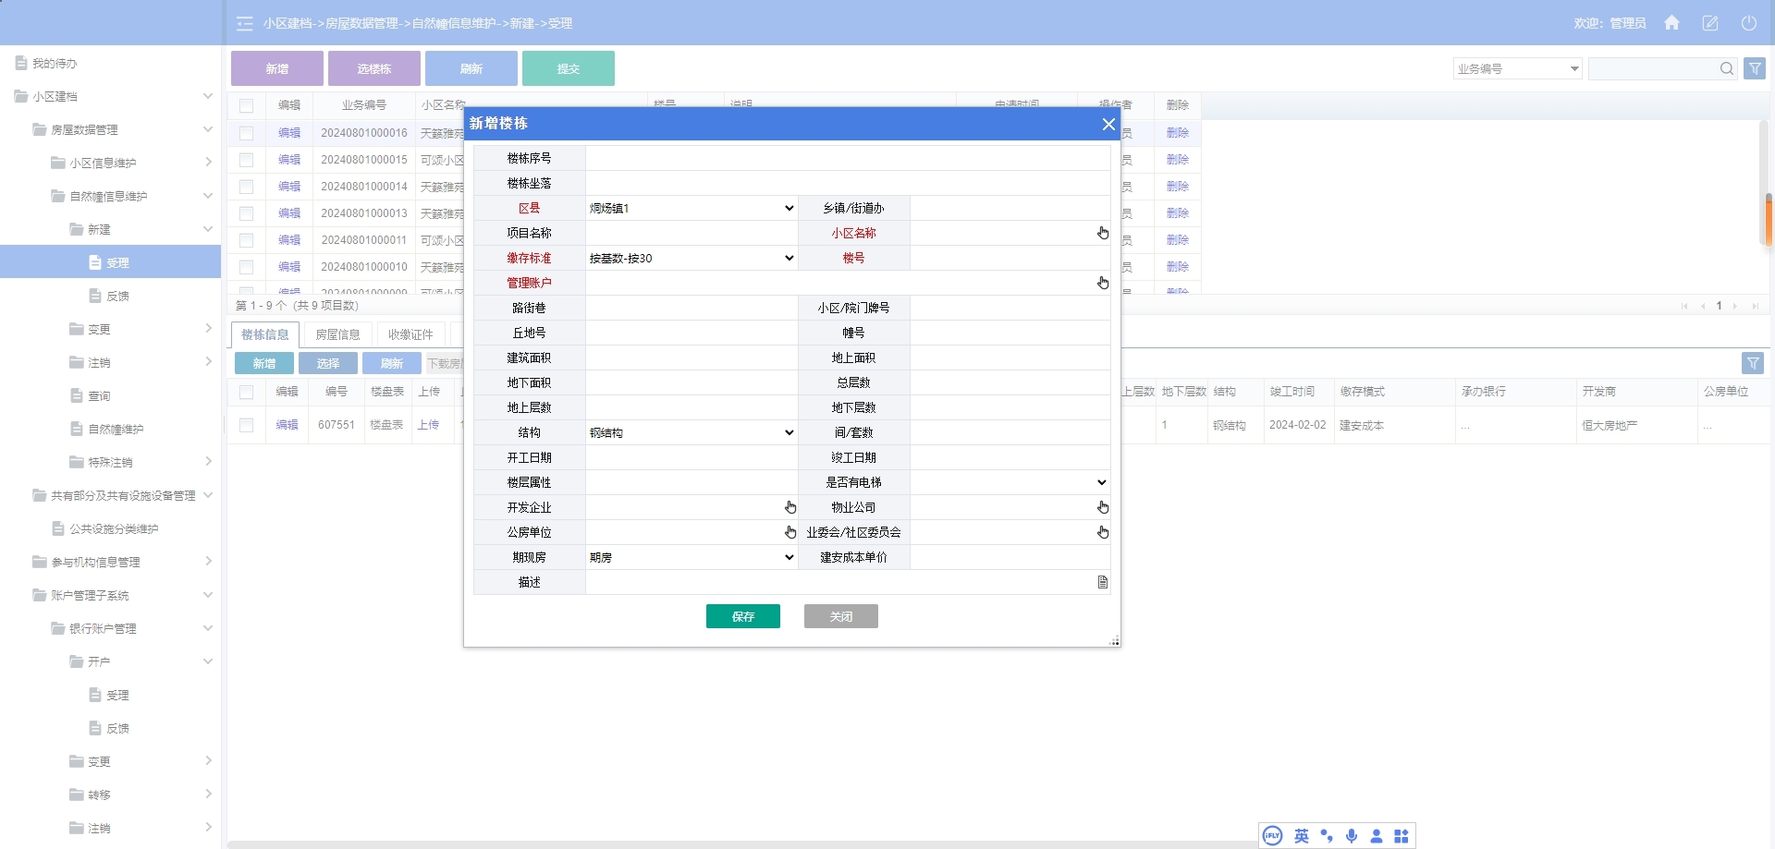1775x849 pixels.
Task: Open 我的待办 in sidebar
Action: 55,64
